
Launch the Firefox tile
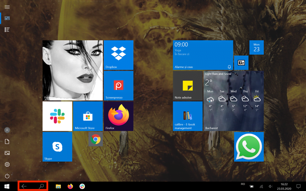click(x=119, y=116)
